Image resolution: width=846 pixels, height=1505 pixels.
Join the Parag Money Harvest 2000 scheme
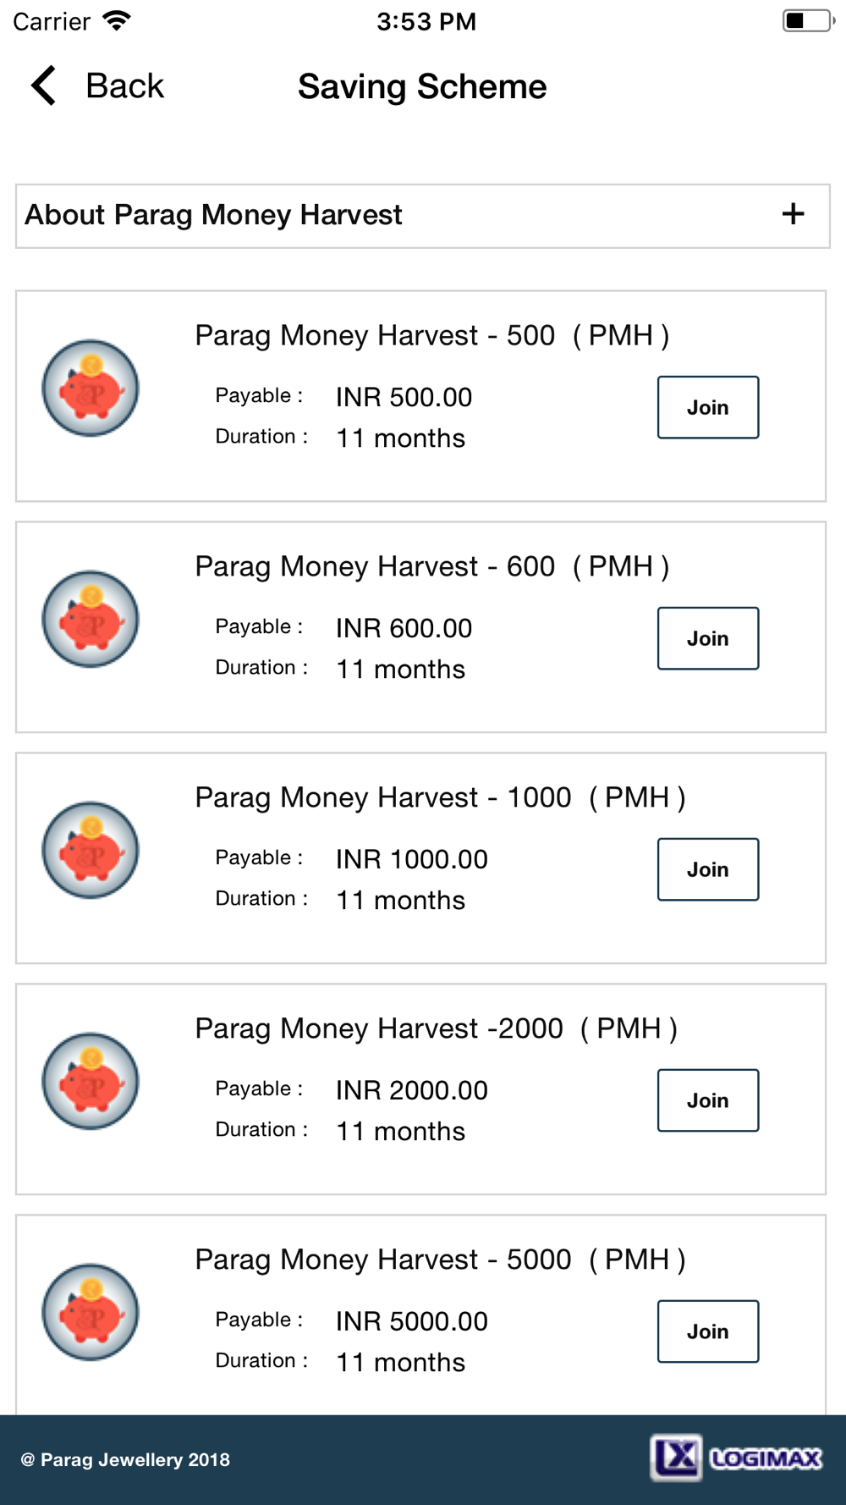click(708, 1100)
